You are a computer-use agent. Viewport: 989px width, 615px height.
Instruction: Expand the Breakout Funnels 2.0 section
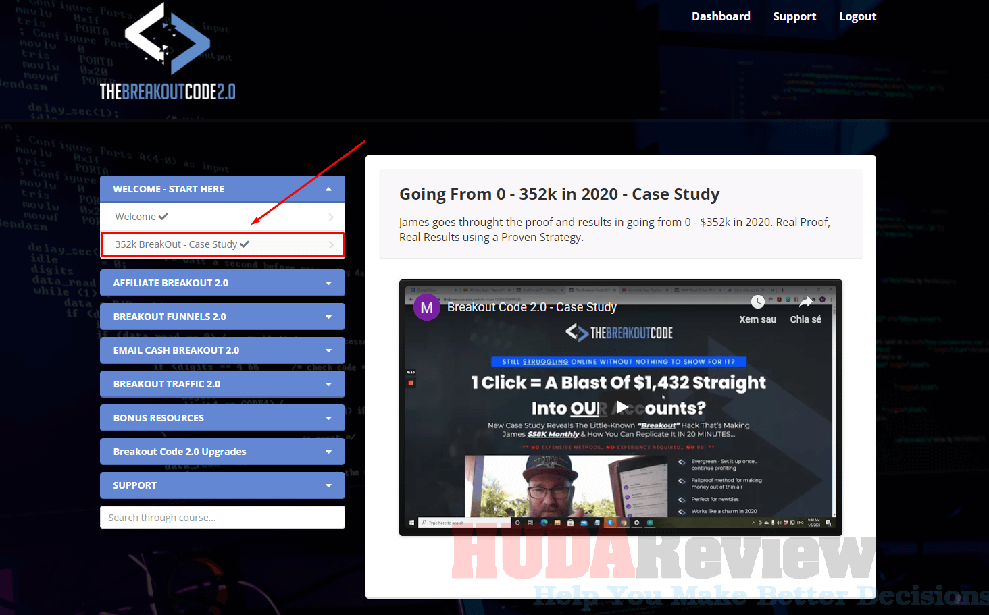(x=222, y=317)
